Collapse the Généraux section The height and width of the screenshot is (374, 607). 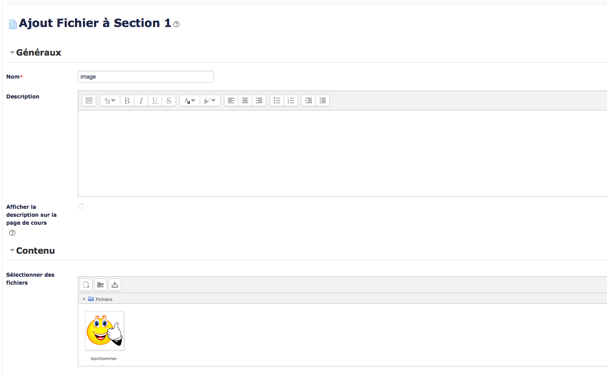tap(12, 52)
